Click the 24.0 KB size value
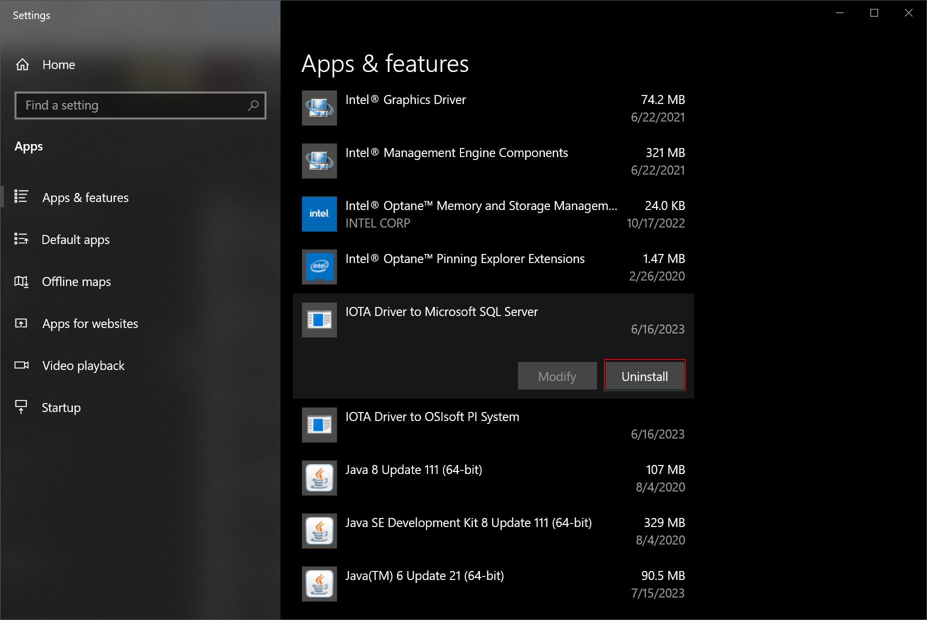Image resolution: width=927 pixels, height=620 pixels. pyautogui.click(x=665, y=205)
